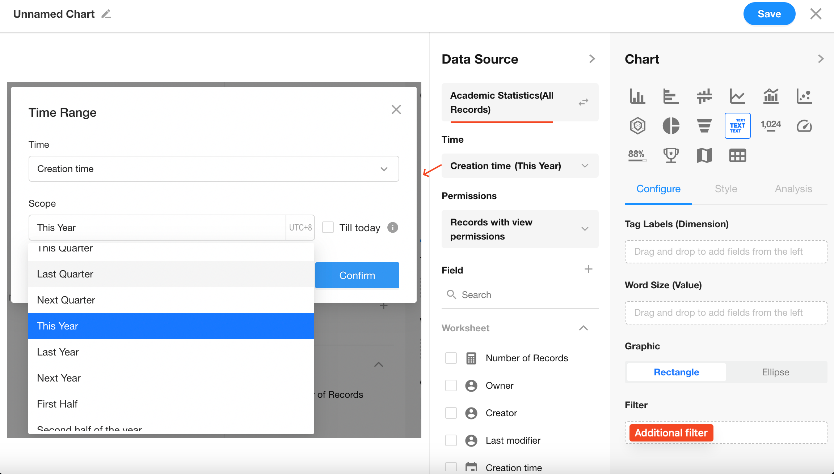Select the gauge chart icon
The width and height of the screenshot is (834, 474).
[804, 126]
